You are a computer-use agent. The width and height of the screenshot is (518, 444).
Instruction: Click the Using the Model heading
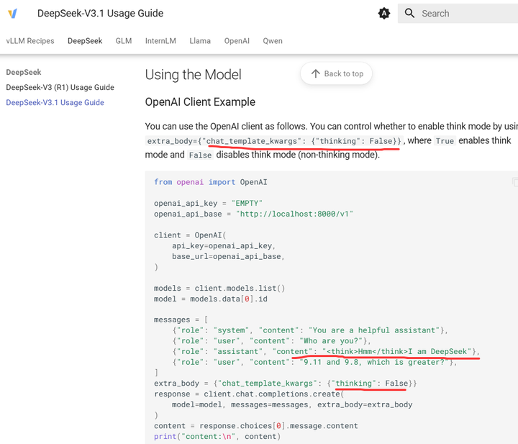pyautogui.click(x=194, y=75)
